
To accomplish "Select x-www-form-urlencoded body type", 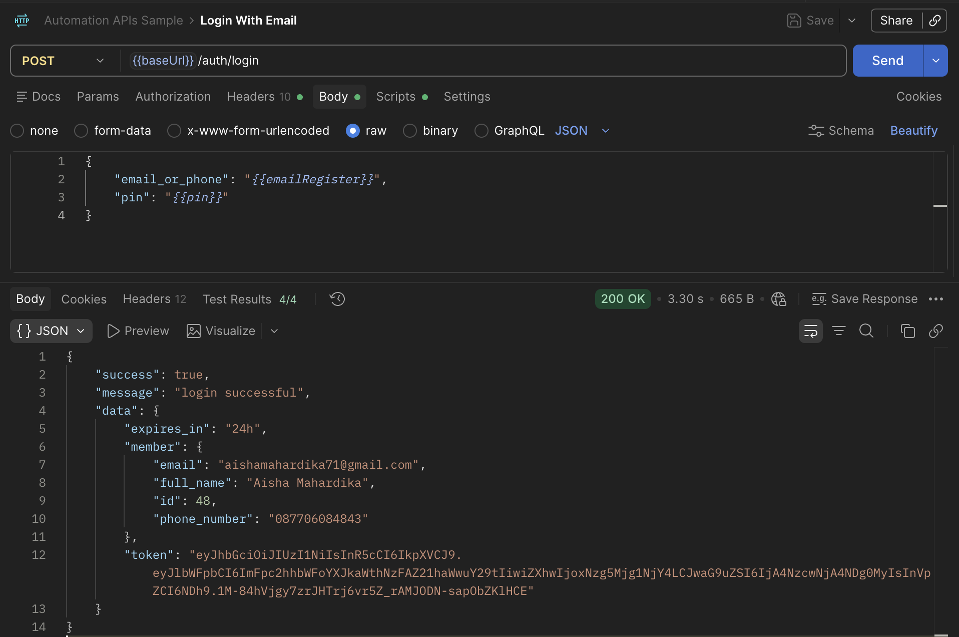I will 174,131.
